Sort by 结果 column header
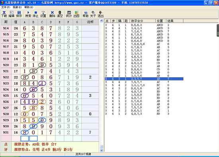The image size is (219, 157). pyautogui.click(x=174, y=21)
